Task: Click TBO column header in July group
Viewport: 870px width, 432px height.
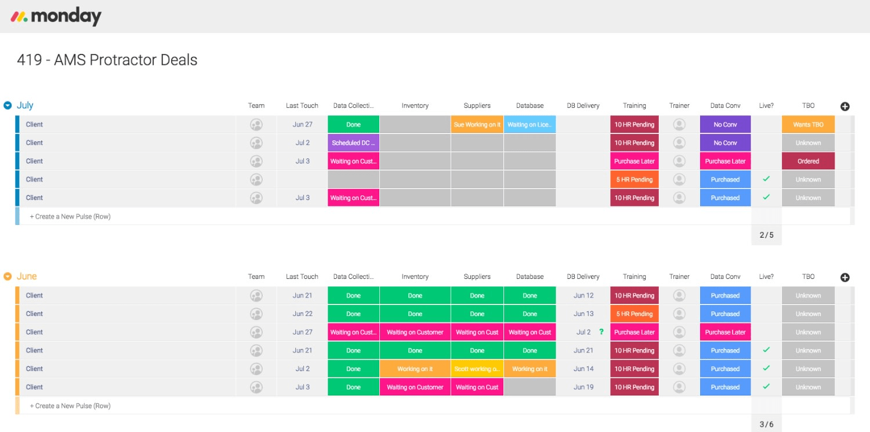Action: [808, 106]
